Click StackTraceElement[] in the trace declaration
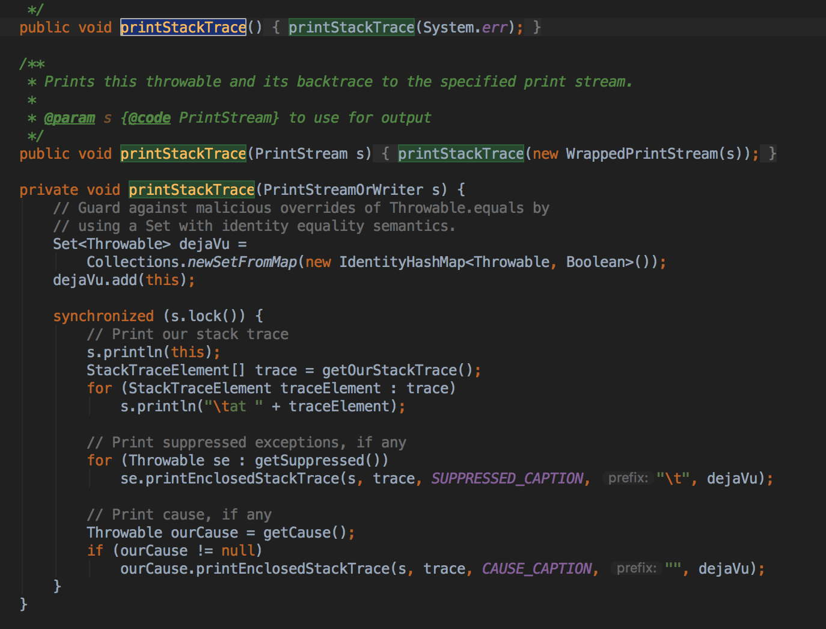 point(166,370)
